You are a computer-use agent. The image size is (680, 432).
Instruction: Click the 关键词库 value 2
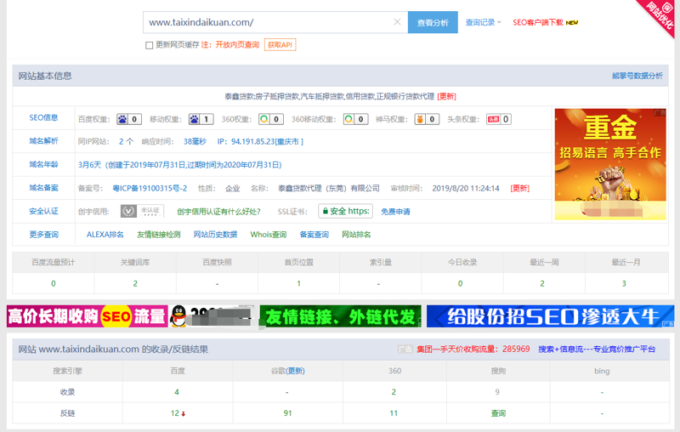point(135,284)
